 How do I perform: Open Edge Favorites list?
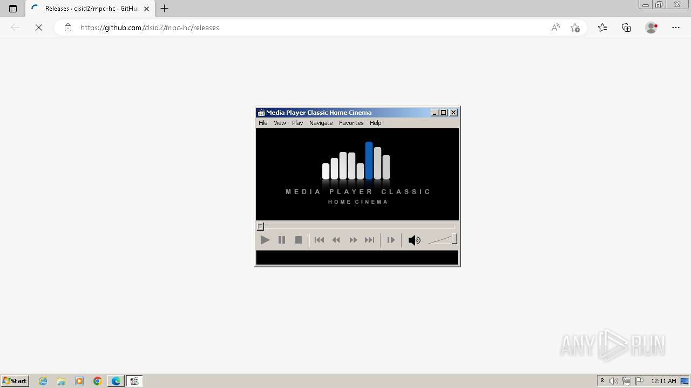tap(602, 27)
